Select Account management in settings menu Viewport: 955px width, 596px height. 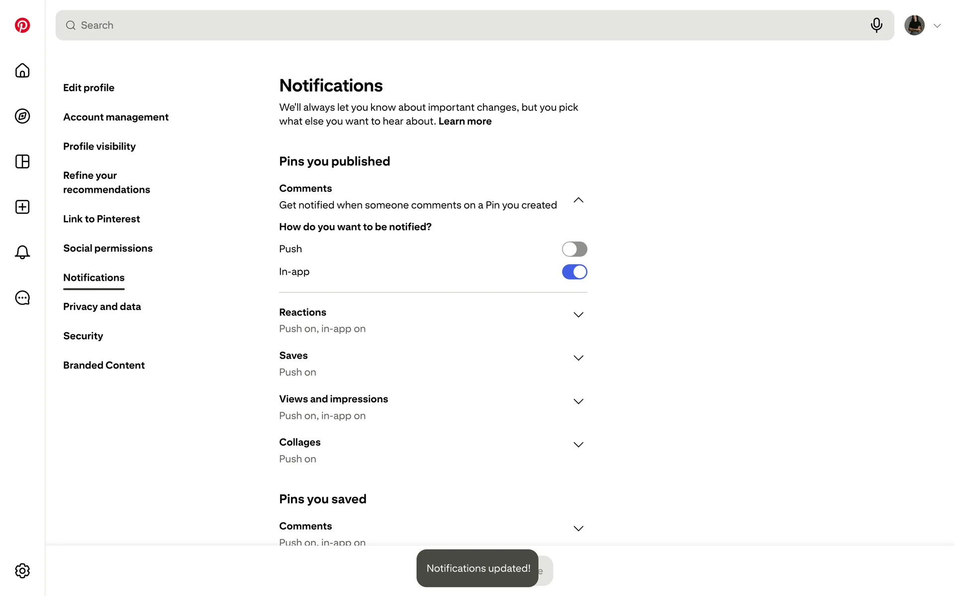(x=116, y=117)
